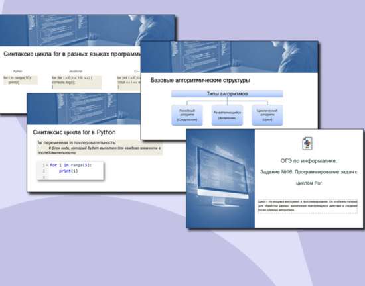The image size is (365, 286).
Task: Click the 'Синтаксис цикла for в разных языках' heading
Action: [72, 54]
